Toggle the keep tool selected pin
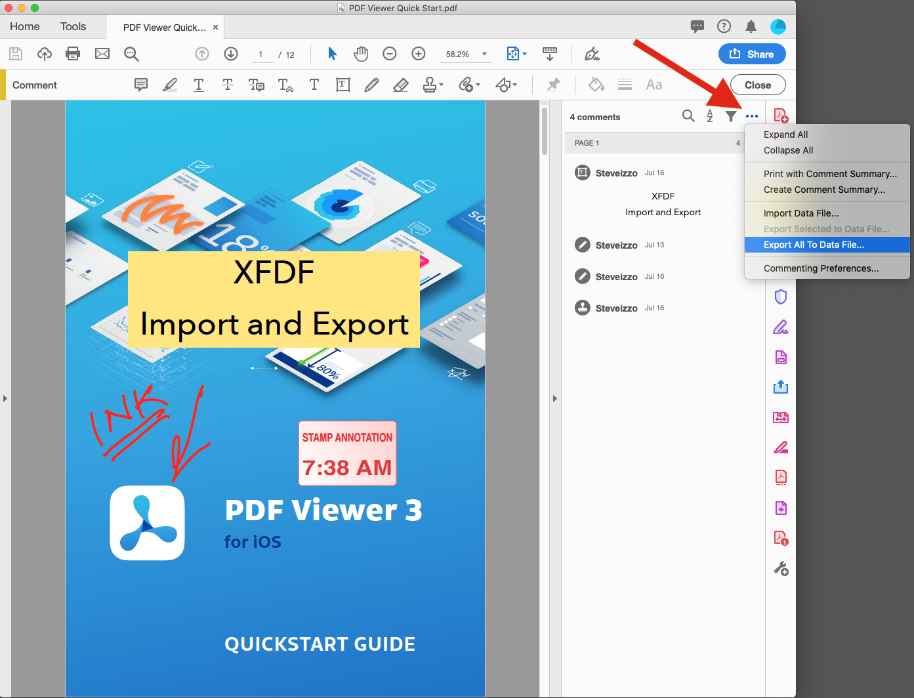This screenshot has height=698, width=914. point(554,85)
